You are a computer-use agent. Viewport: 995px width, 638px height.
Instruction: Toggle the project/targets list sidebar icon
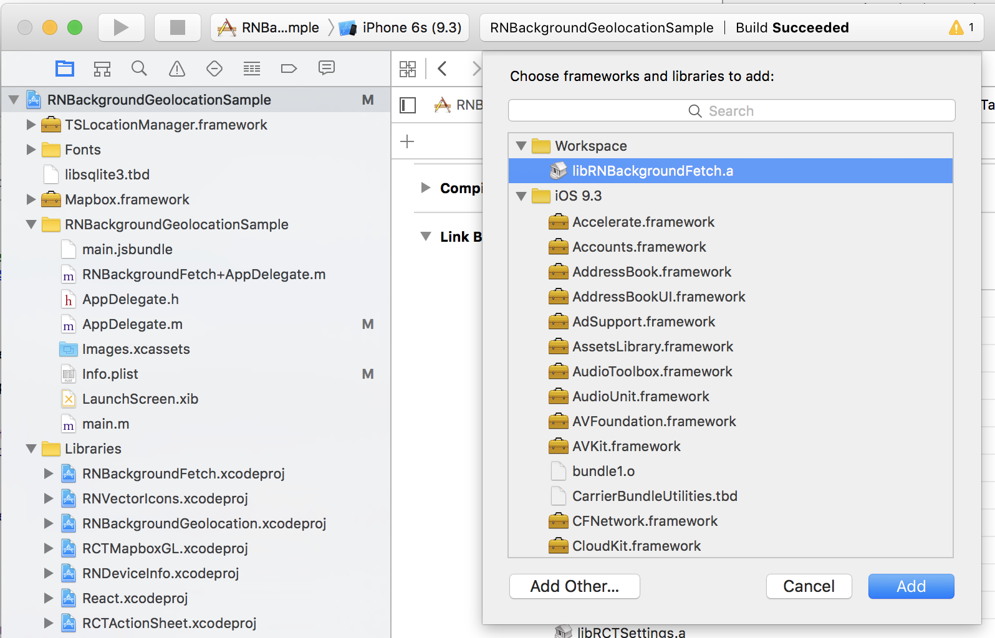pyautogui.click(x=408, y=105)
